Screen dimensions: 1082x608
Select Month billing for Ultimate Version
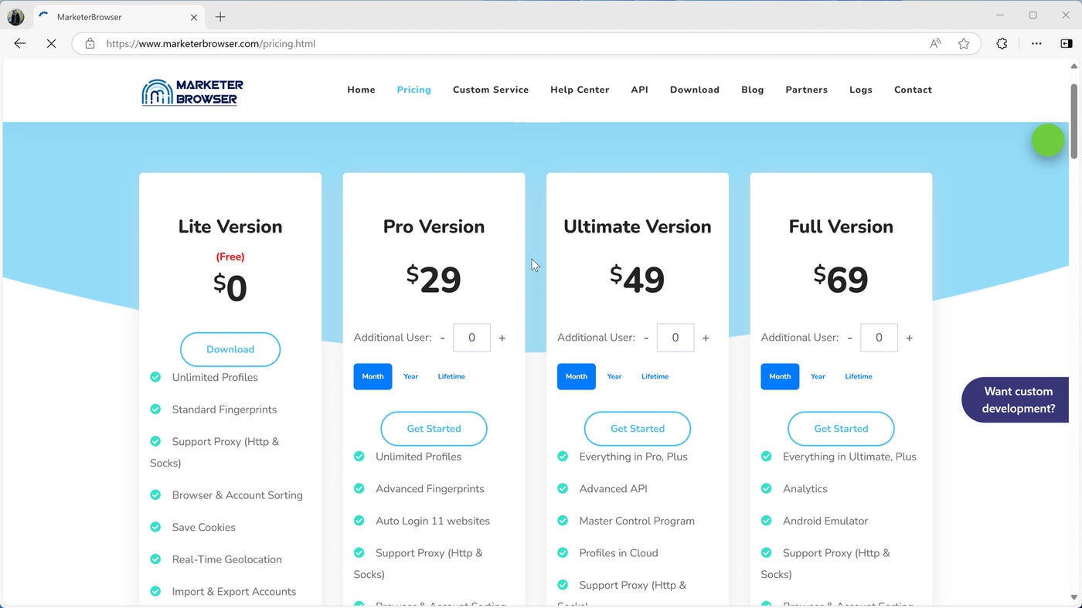(x=577, y=376)
